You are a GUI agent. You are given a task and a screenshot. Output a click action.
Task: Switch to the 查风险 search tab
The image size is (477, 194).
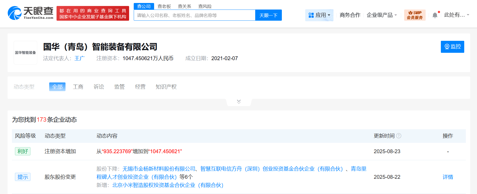(x=205, y=6)
